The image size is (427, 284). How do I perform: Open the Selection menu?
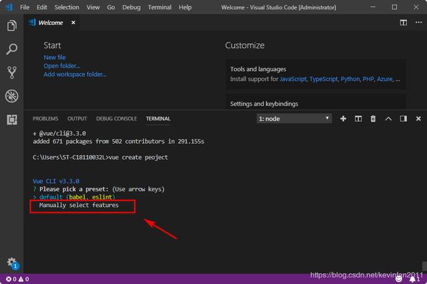67,7
